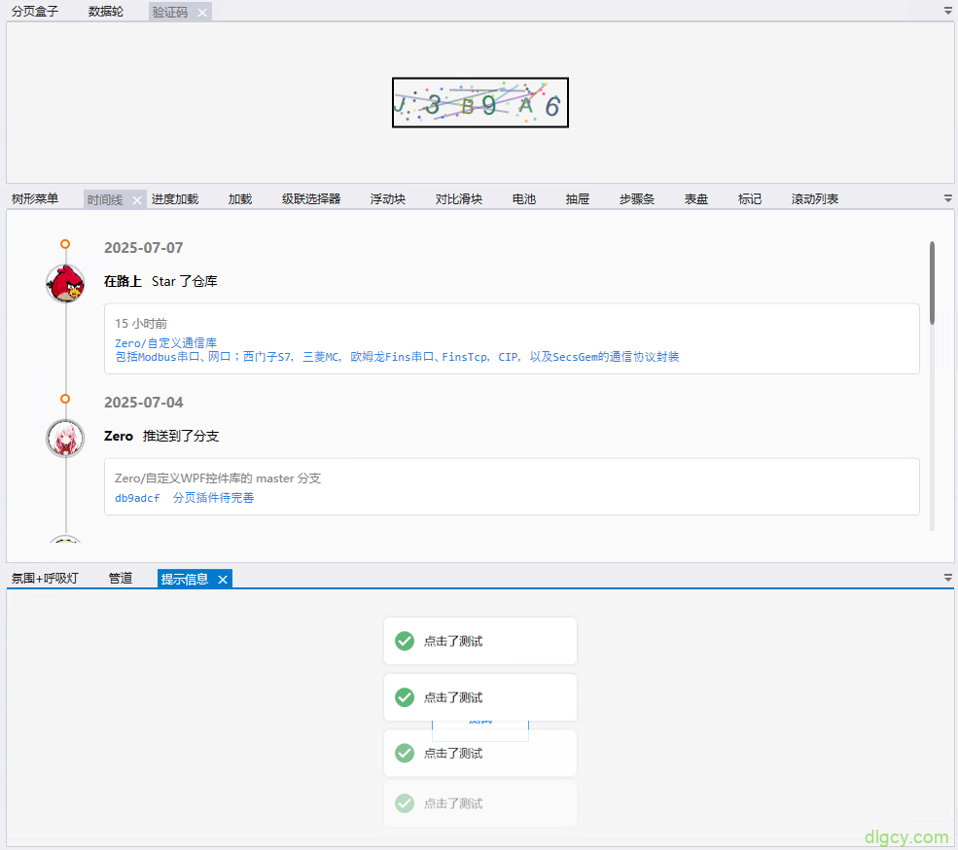958x850 pixels.
Task: Select the 氛围+呼吸灯 tab
Action: tap(45, 579)
